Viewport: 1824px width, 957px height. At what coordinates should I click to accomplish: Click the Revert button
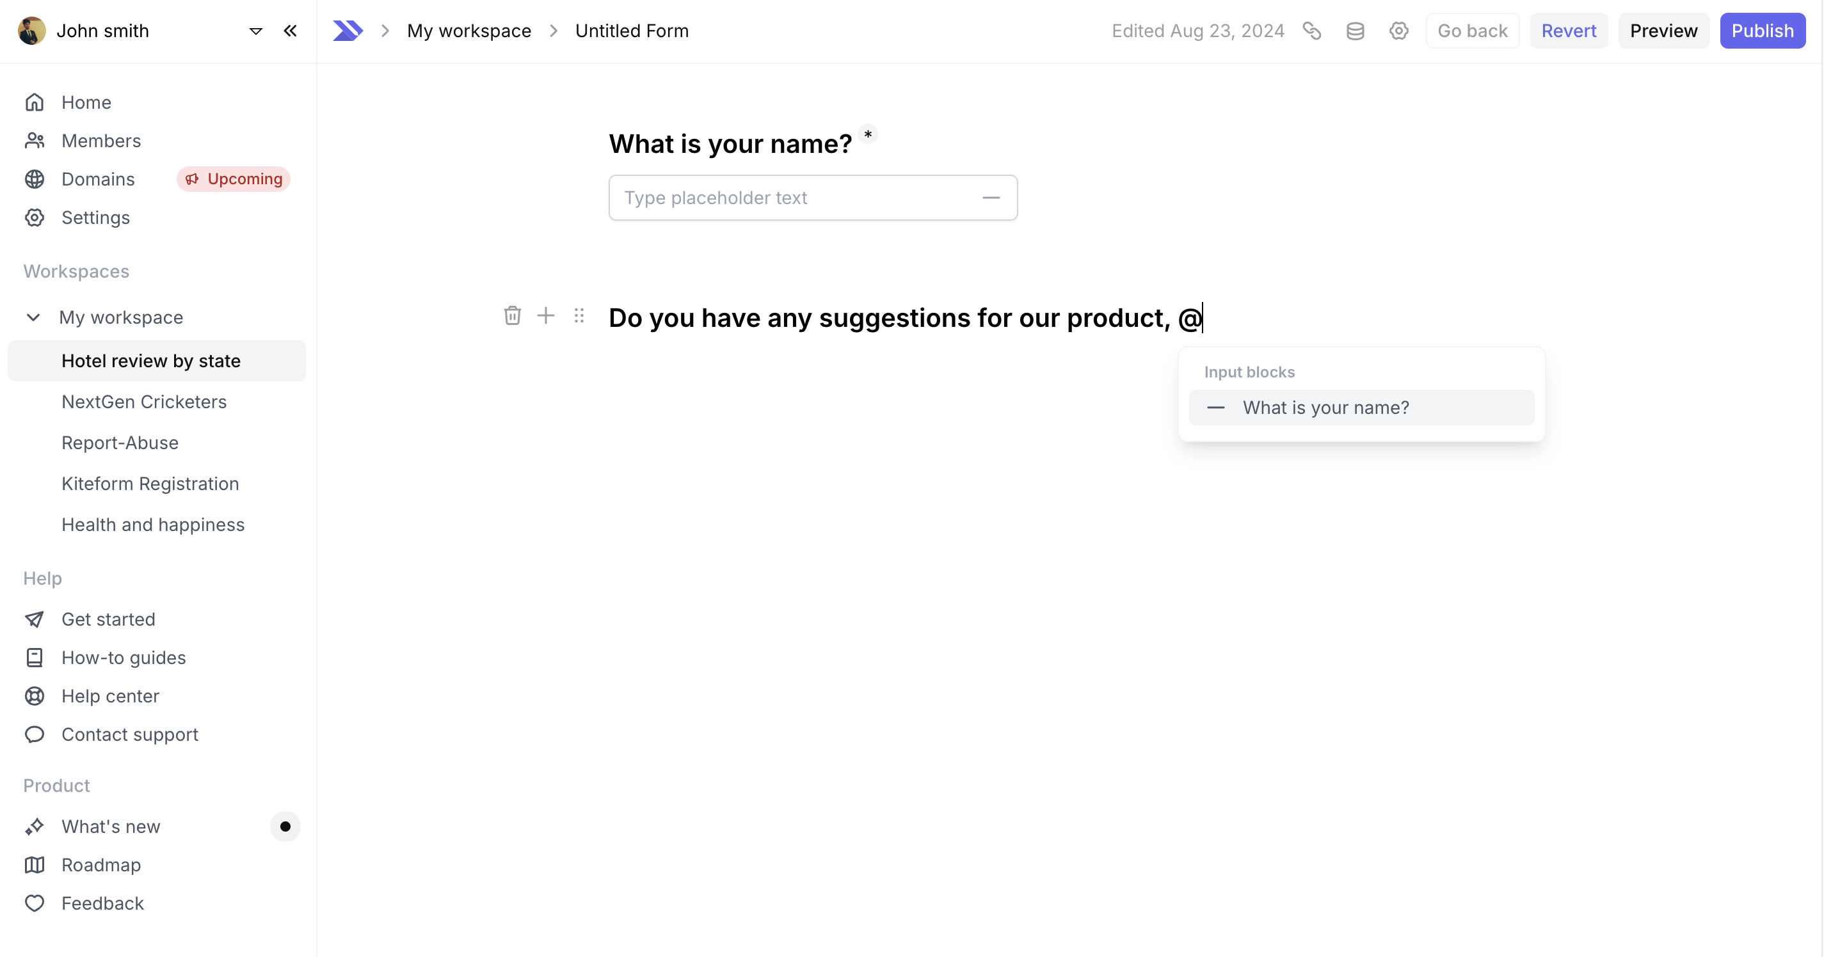pyautogui.click(x=1569, y=31)
